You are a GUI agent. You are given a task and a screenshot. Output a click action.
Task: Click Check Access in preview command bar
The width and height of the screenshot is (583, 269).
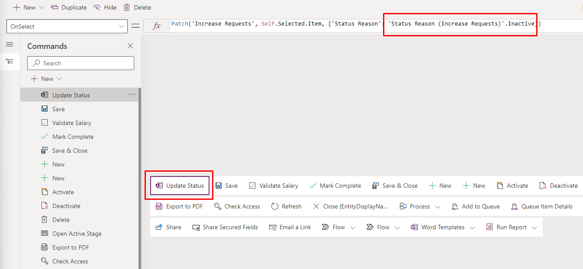click(x=237, y=206)
